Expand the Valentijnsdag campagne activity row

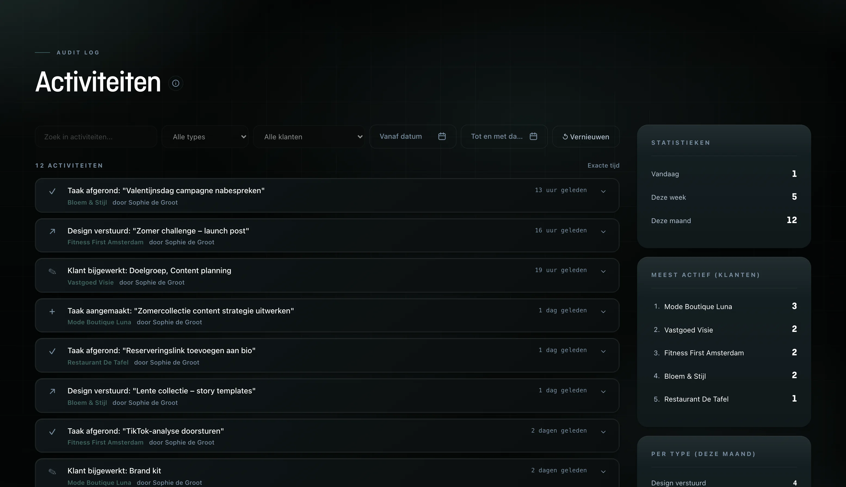pyautogui.click(x=603, y=191)
